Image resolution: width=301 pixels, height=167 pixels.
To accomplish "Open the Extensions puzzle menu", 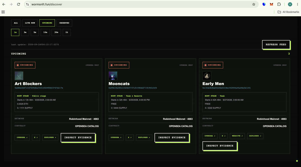I will (x=279, y=4).
